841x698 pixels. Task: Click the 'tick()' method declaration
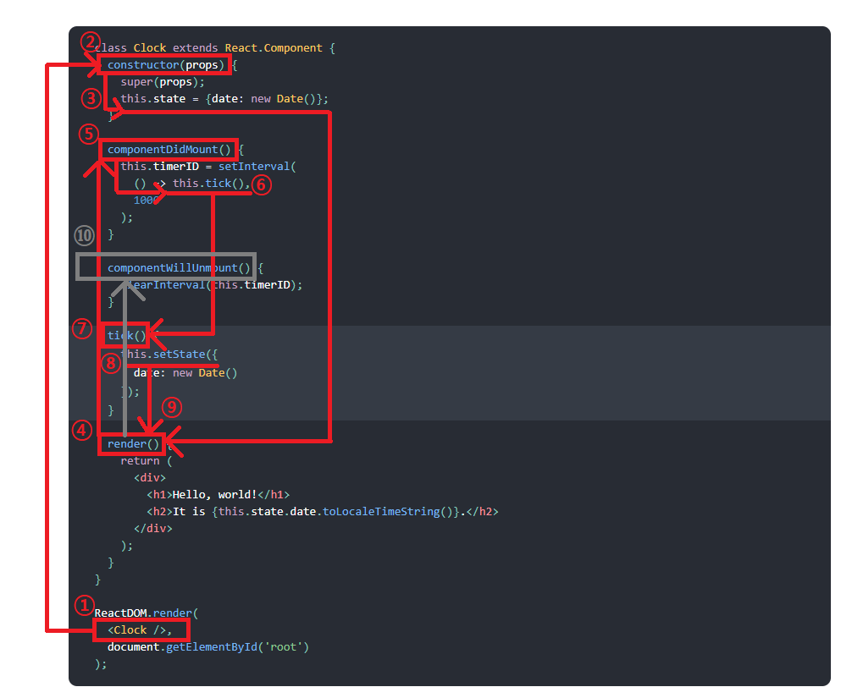pos(126,336)
